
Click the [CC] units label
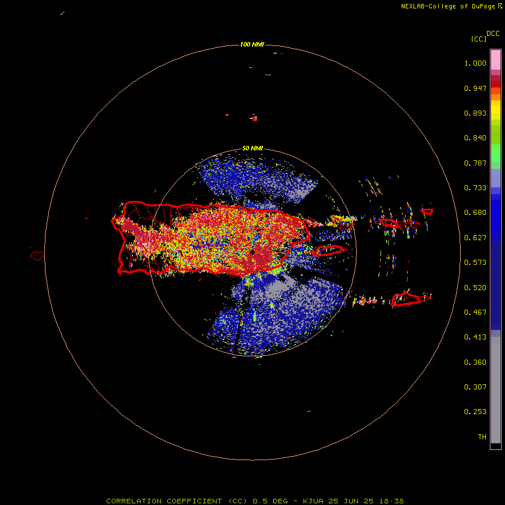[479, 39]
